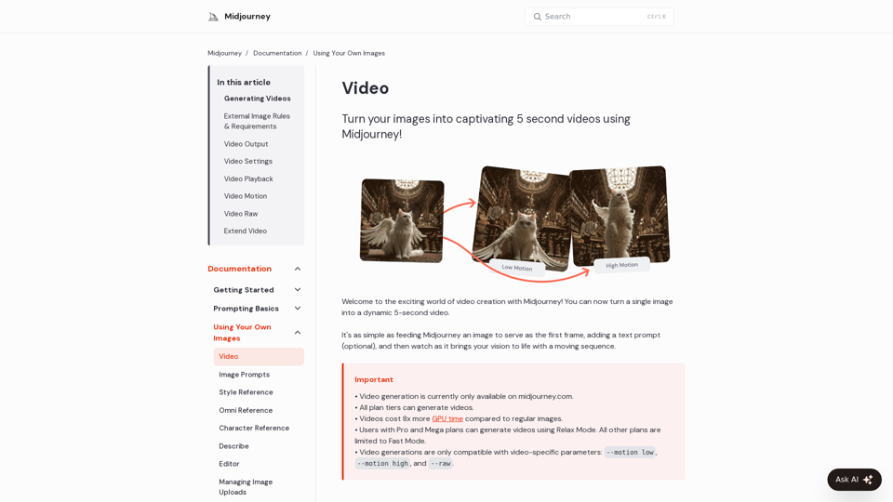
Task: Jump to Video Output section
Action: (246, 144)
